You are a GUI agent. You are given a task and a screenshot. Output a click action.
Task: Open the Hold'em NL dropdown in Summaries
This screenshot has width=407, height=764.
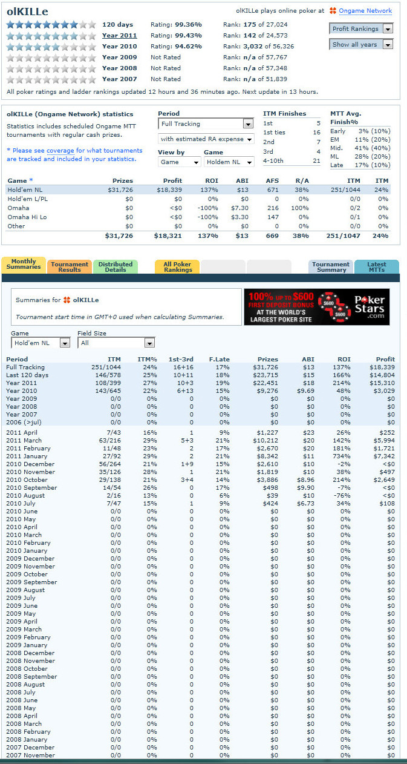click(x=41, y=343)
